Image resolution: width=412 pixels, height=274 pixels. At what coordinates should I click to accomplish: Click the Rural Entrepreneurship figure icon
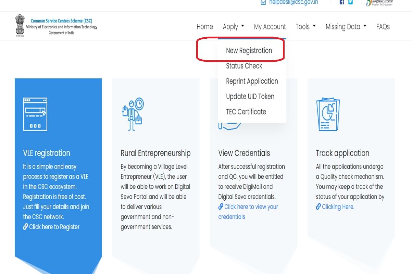[x=133, y=113]
